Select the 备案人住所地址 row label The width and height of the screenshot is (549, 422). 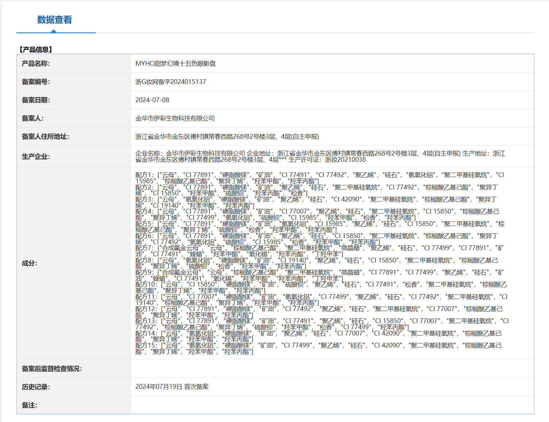[45, 137]
